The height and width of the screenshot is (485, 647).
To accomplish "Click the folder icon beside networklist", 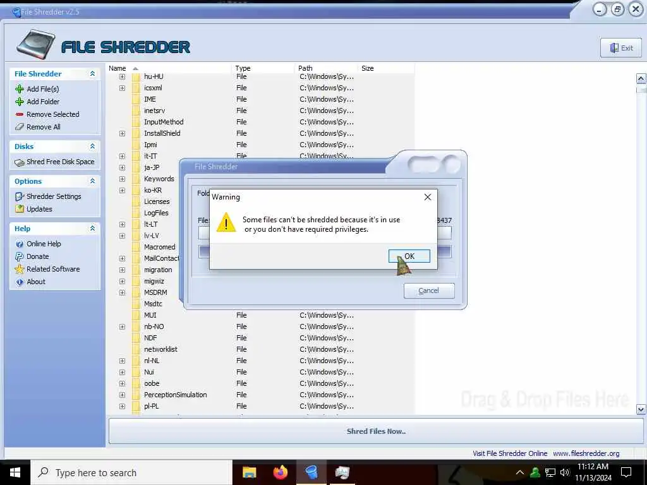I will point(136,349).
